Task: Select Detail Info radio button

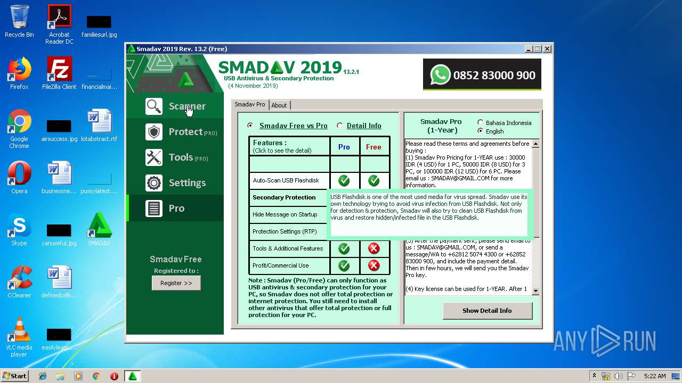Action: point(339,126)
